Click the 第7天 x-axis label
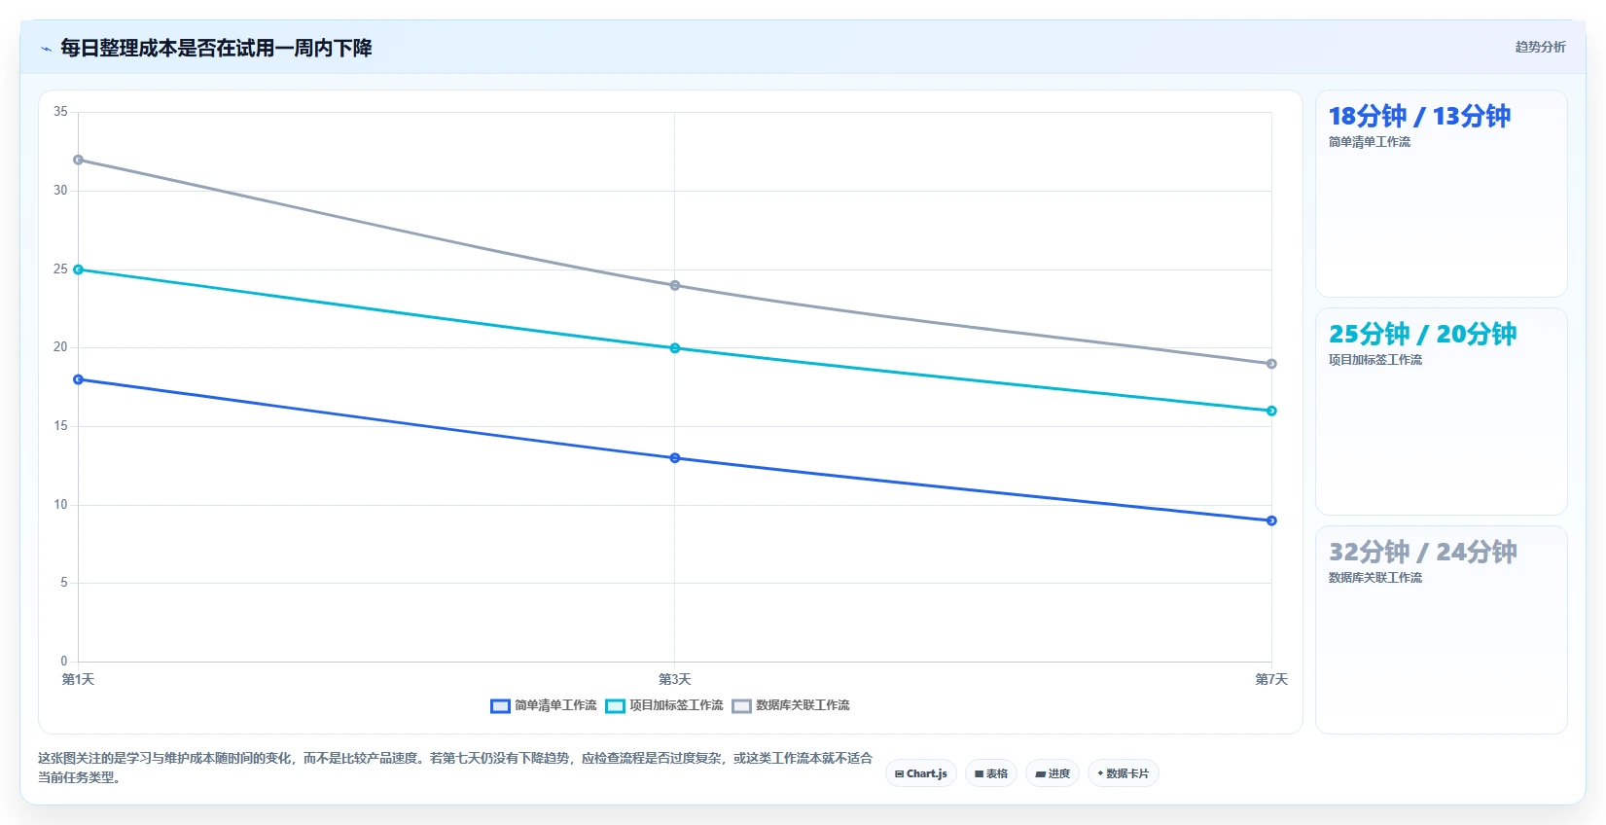Viewport: 1606px width, 825px height. tap(1271, 679)
